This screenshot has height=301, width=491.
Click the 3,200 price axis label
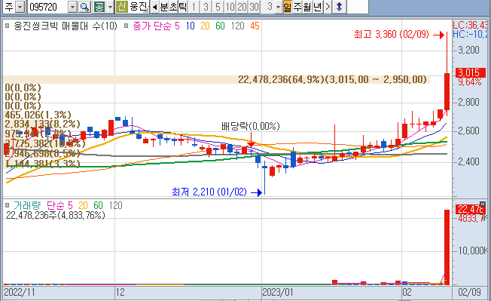click(x=468, y=50)
